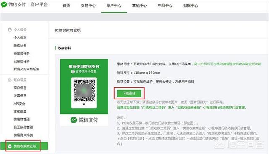Click the credit card icon on green poster
This screenshot has height=154, width=269.
[73, 72]
